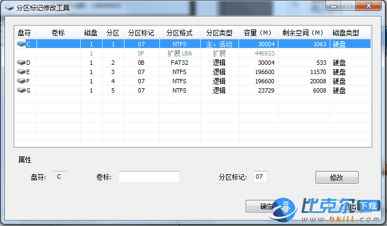Screen dimensions: 387x226
Task: Click the 容量（M） column header
Action: pyautogui.click(x=258, y=33)
